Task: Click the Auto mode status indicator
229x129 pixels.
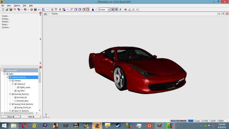Action: (191, 121)
